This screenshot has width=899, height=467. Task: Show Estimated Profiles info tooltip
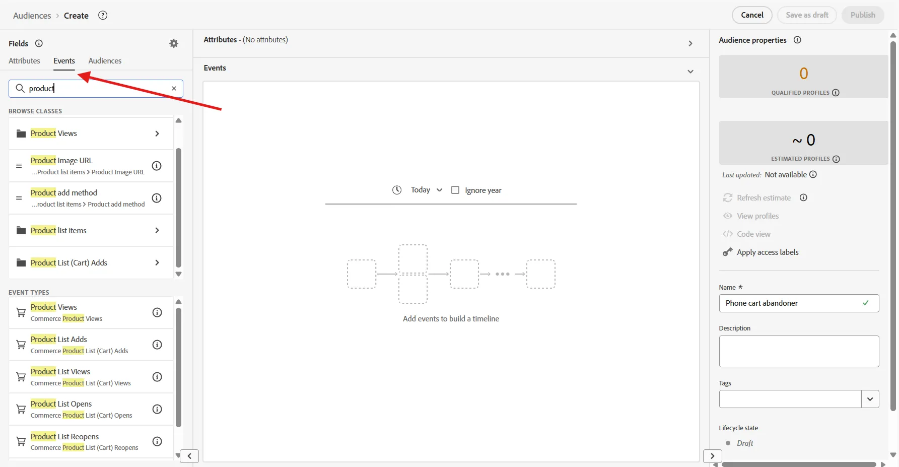click(836, 159)
